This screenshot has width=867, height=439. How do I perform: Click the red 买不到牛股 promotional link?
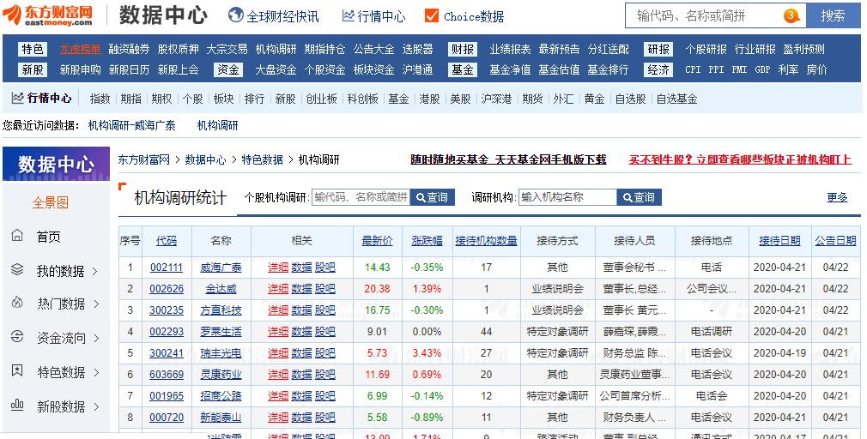tap(740, 160)
